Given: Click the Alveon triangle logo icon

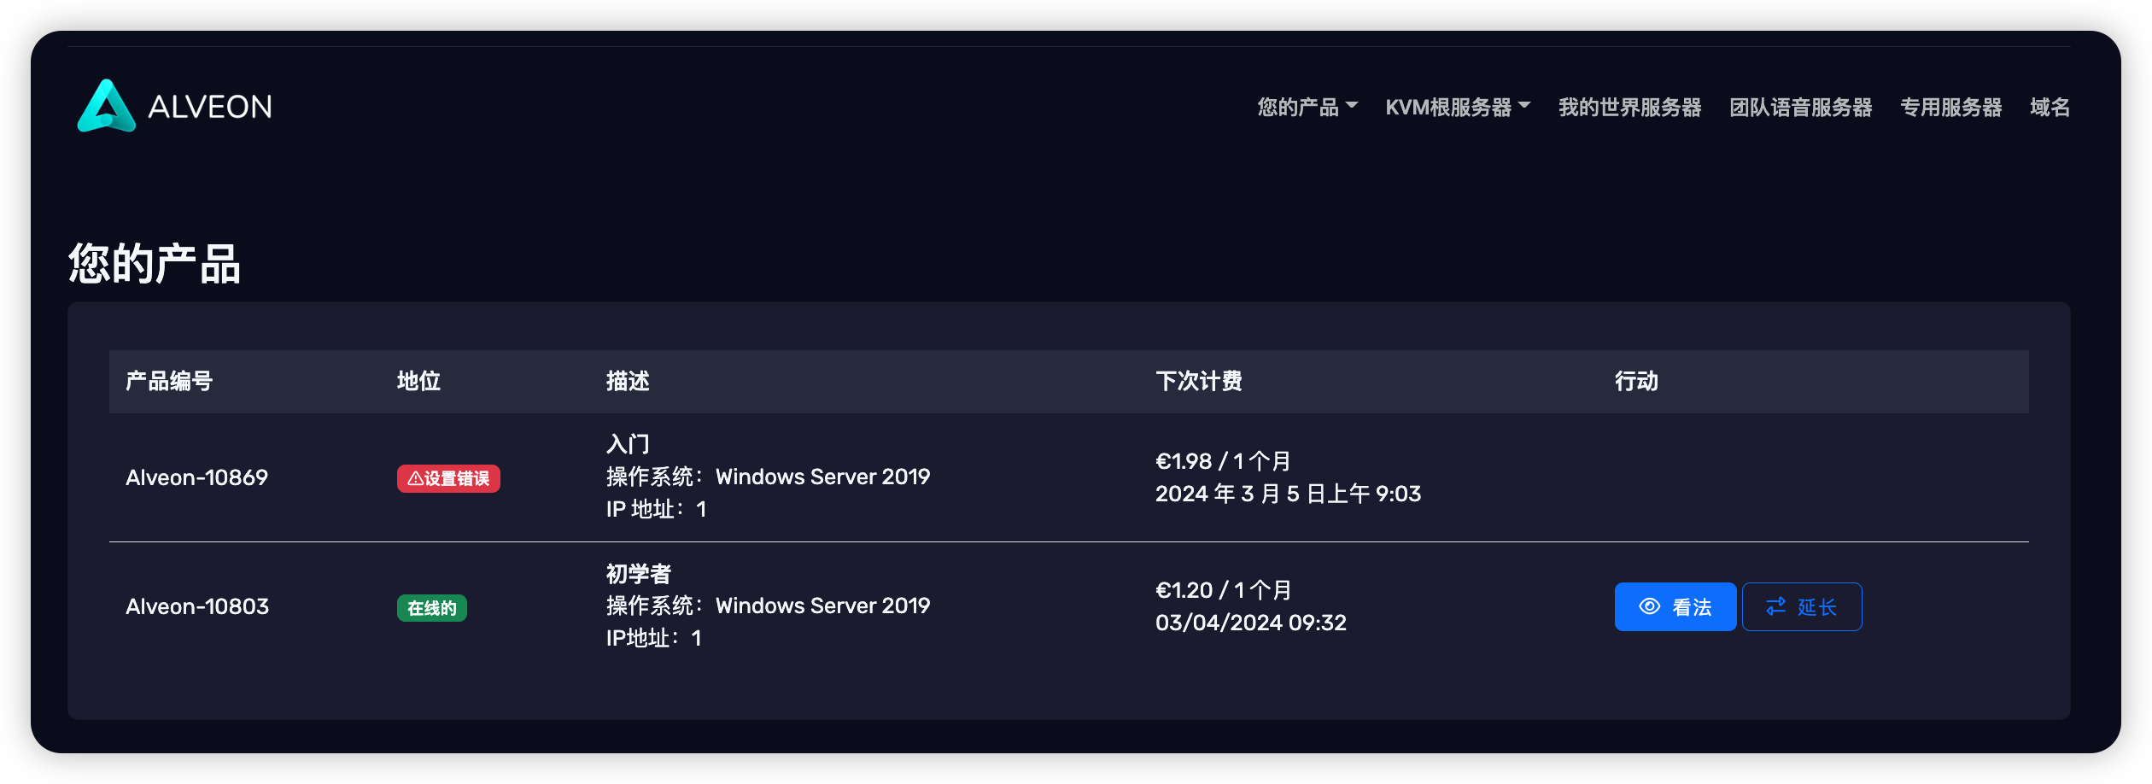Looking at the screenshot, I should pos(106,106).
